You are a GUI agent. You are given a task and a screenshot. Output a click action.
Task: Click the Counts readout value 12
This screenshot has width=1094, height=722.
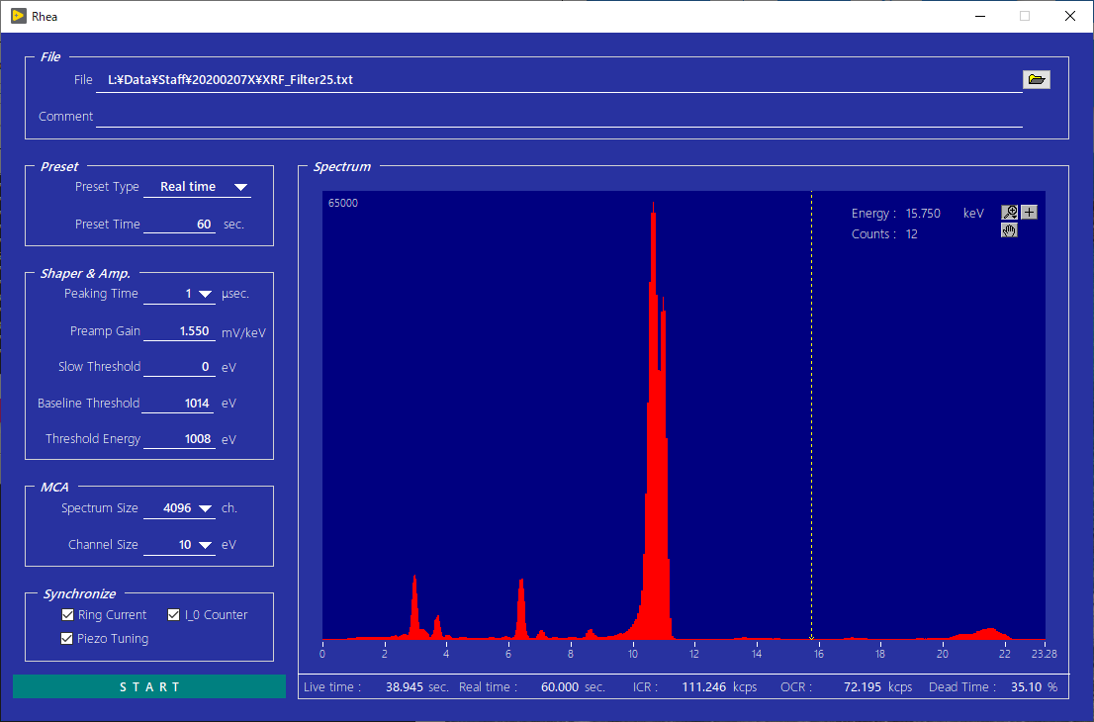click(912, 234)
